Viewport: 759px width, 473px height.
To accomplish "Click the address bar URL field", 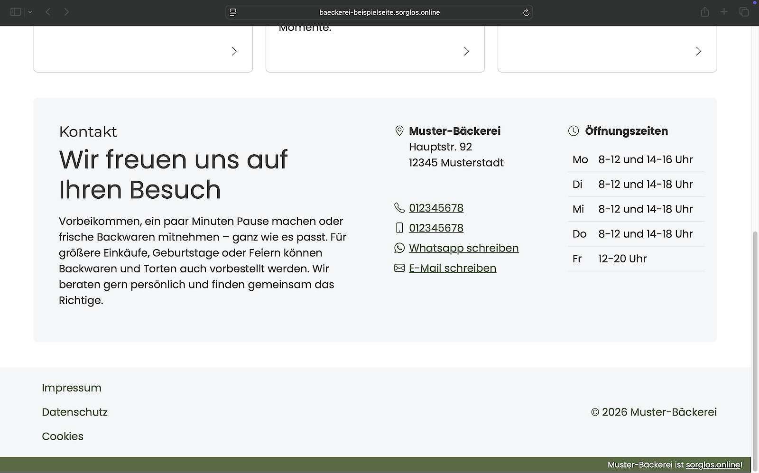I will (x=379, y=12).
